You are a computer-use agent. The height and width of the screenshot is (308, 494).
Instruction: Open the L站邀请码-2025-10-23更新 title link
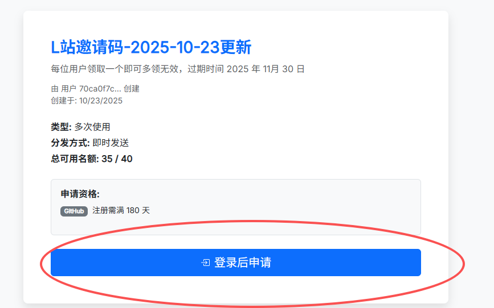click(151, 48)
